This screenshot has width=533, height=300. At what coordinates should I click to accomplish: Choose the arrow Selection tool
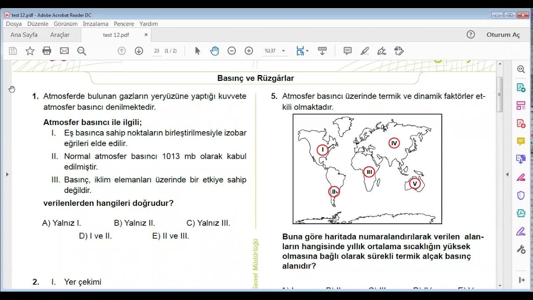(197, 51)
